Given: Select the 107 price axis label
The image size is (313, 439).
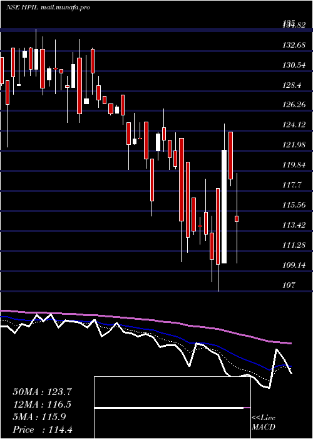Looking at the screenshot, I should 289,285.
